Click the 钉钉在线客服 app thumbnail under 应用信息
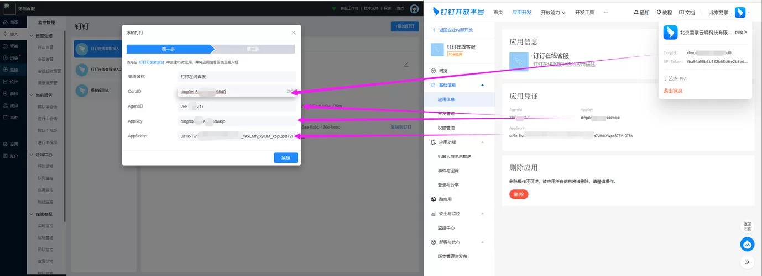This screenshot has height=276, width=762. [519, 61]
